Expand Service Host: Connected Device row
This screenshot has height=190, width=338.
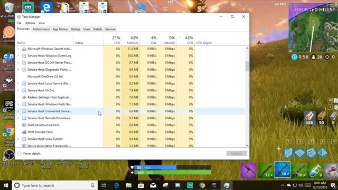18,111
